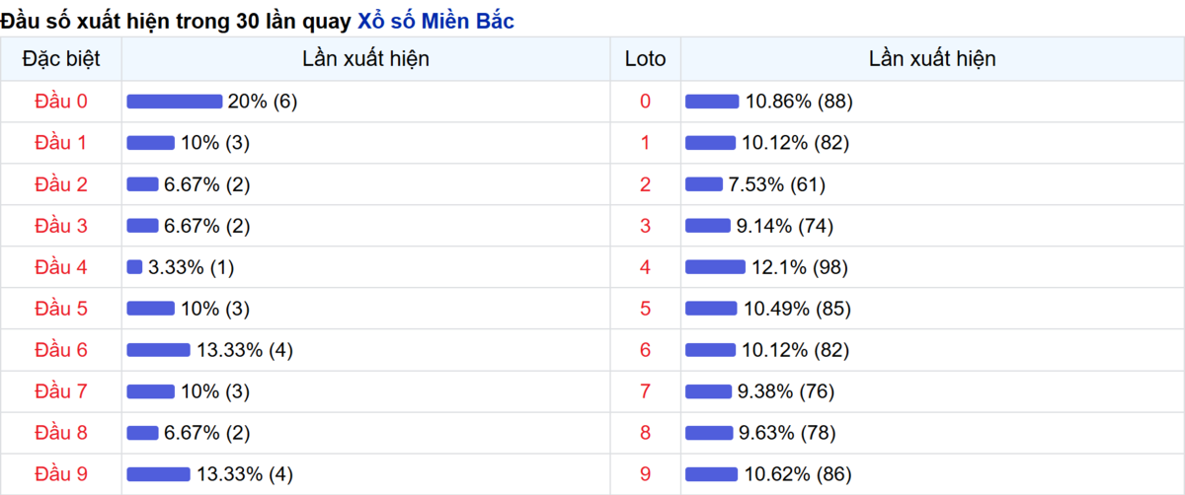The width and height of the screenshot is (1185, 495).
Task: Click the 20% (6) progress bar
Action: tap(175, 102)
